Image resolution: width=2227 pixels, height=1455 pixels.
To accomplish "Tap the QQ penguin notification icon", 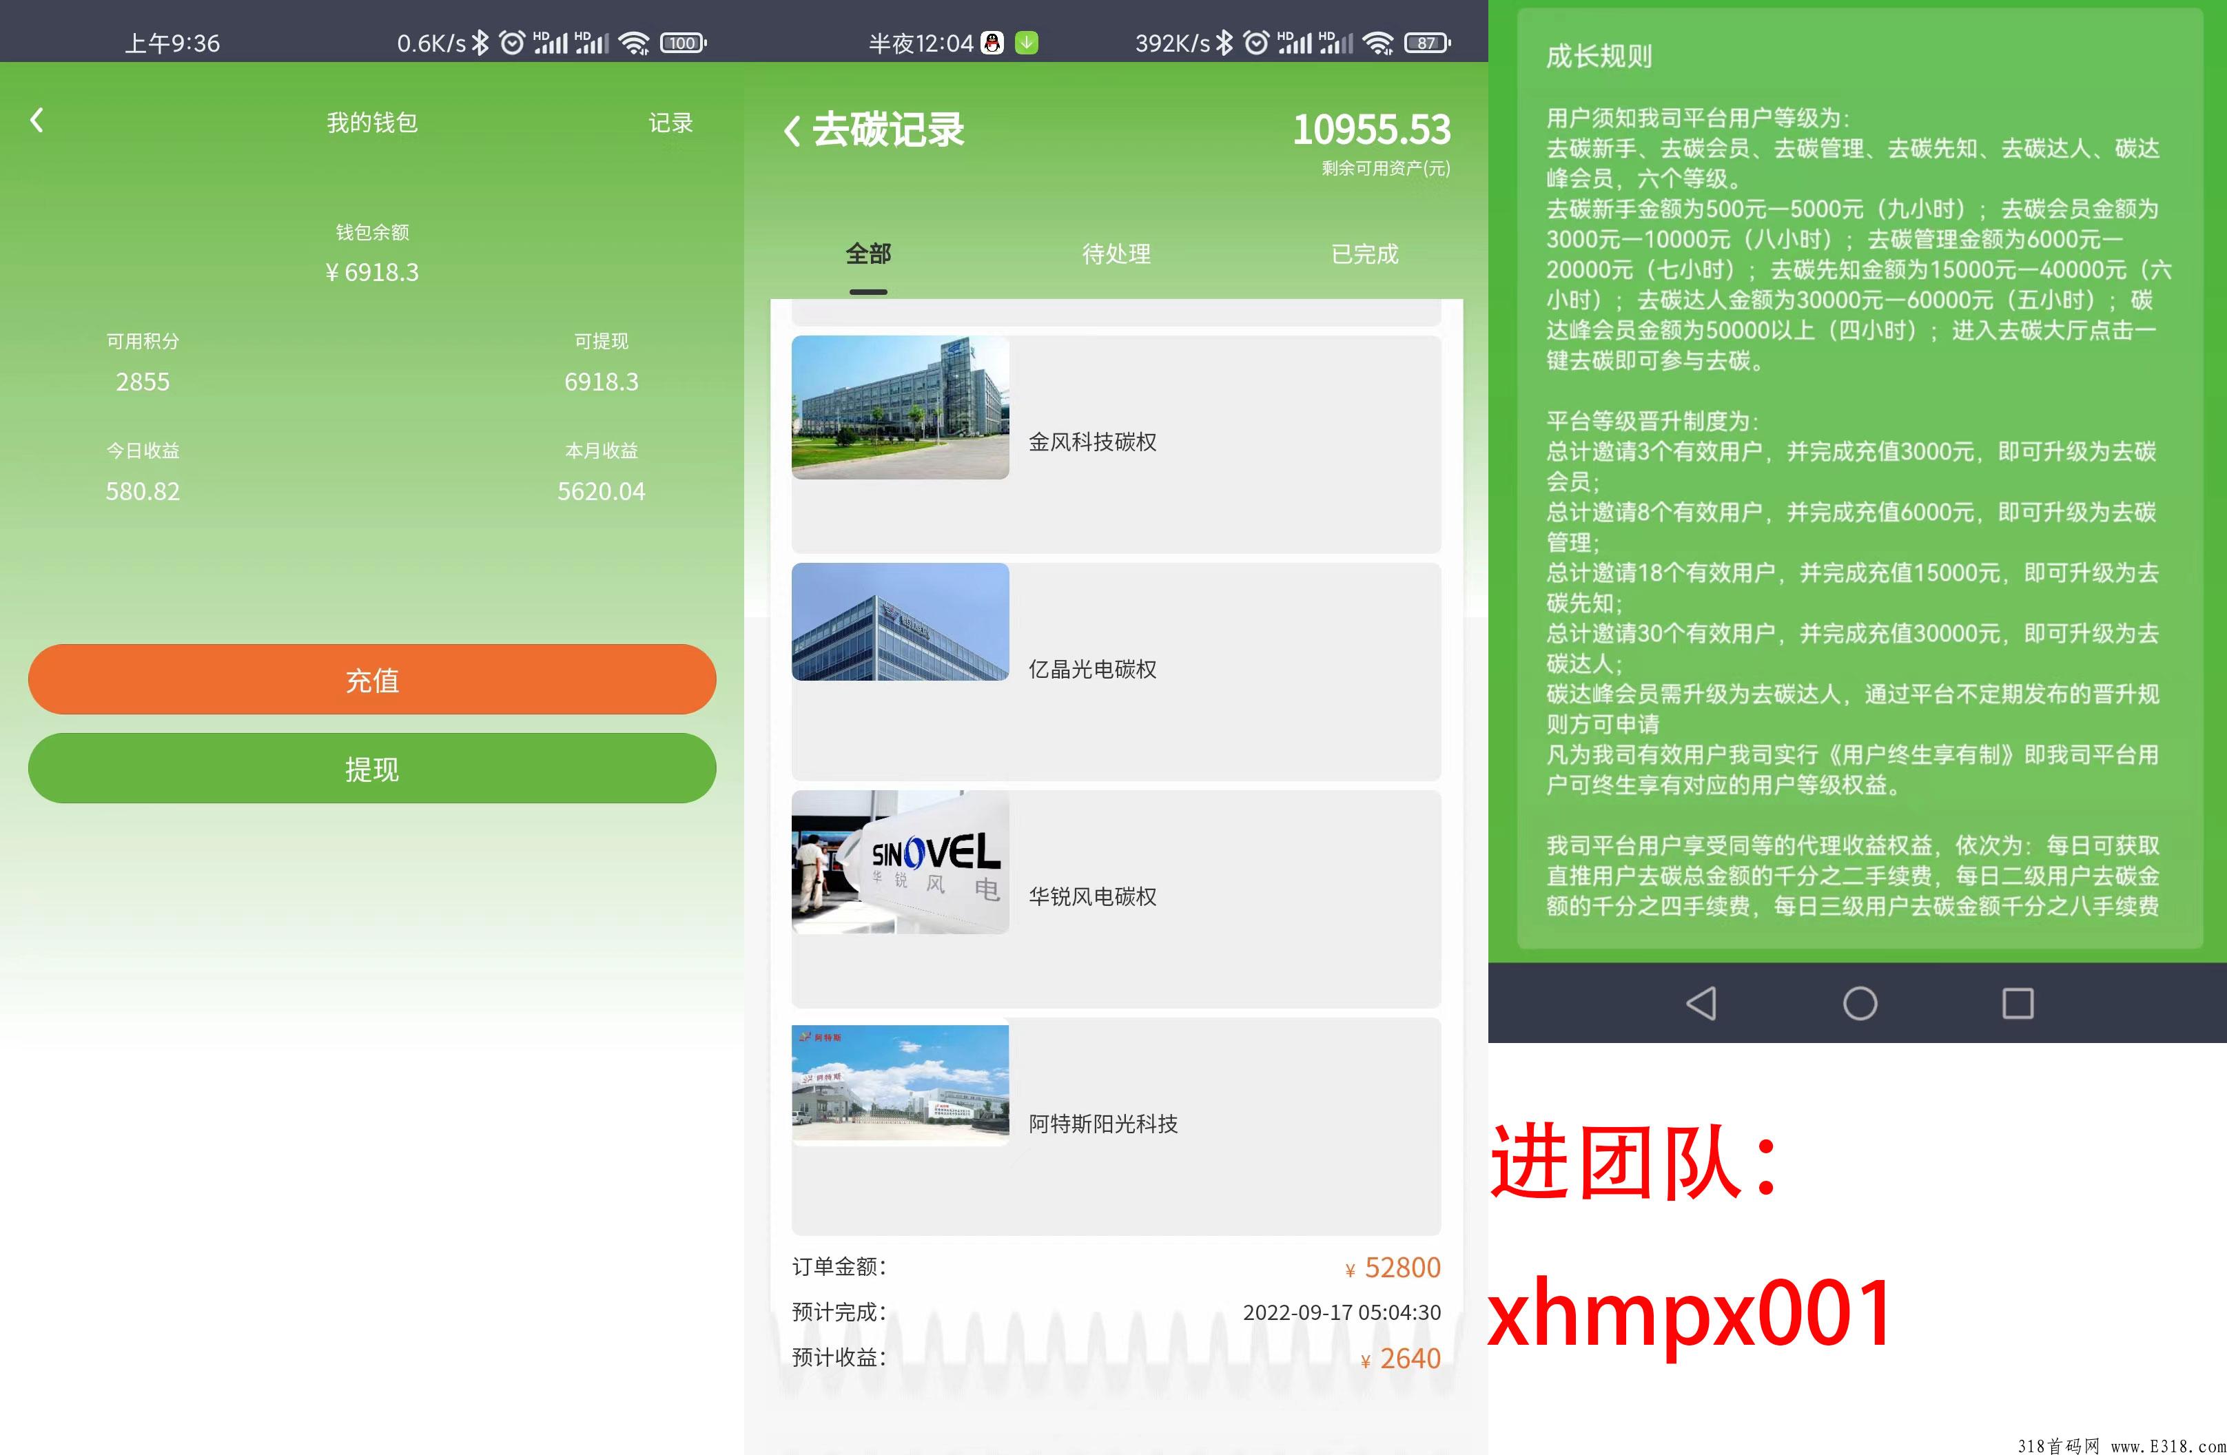I will [x=992, y=42].
